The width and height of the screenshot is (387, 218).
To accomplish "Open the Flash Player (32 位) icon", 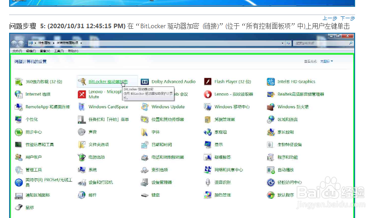I will (x=208, y=81).
